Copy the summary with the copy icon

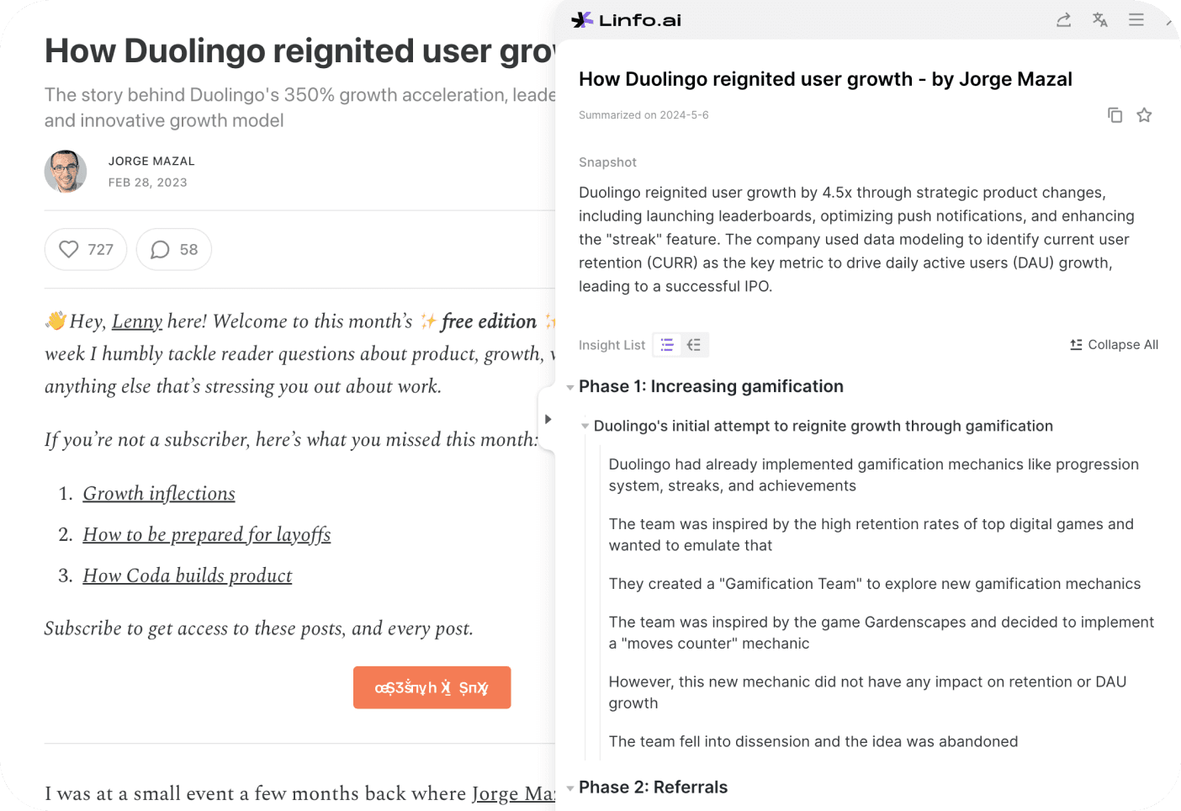(1115, 115)
